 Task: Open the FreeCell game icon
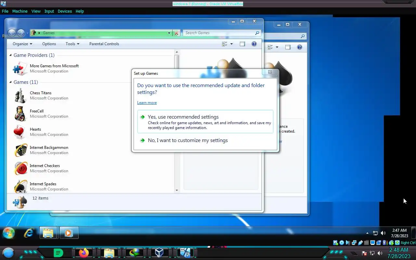click(20, 114)
